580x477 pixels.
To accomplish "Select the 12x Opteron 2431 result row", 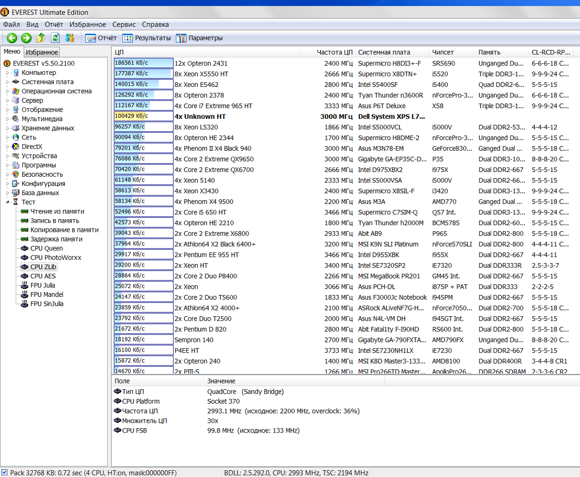I will 346,63.
